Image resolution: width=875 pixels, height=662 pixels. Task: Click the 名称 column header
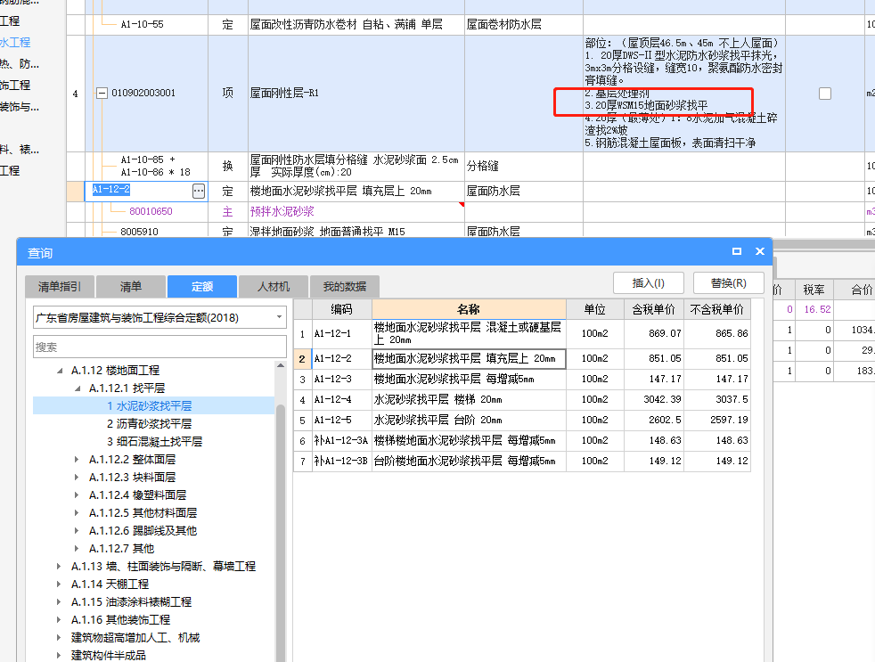[469, 309]
